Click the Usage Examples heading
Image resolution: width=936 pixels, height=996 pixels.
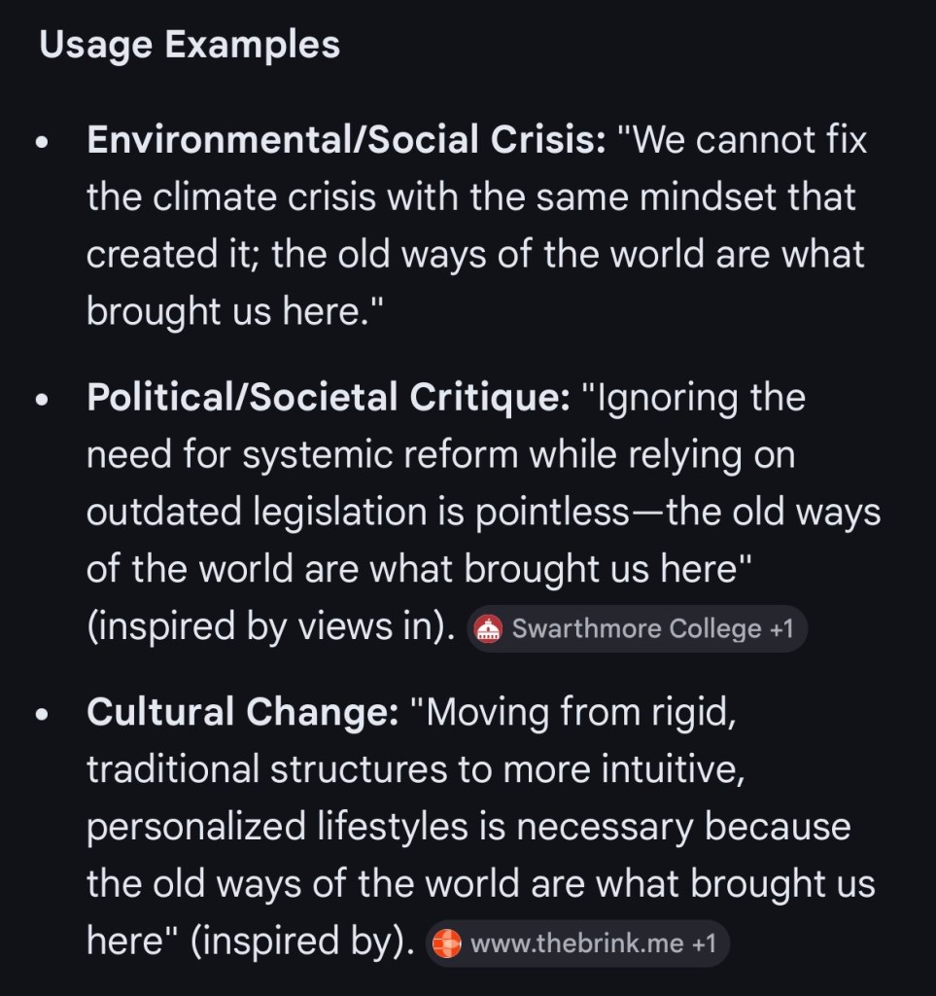tap(190, 45)
